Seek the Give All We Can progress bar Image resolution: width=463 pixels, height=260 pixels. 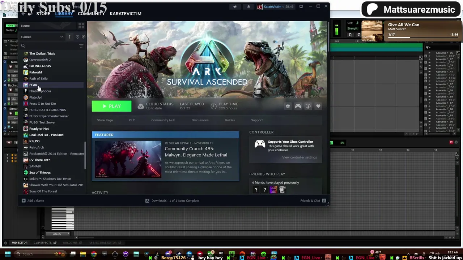click(423, 38)
